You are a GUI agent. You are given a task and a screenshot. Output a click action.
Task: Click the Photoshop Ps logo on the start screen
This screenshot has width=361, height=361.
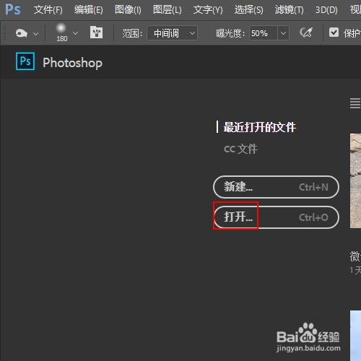(25, 61)
